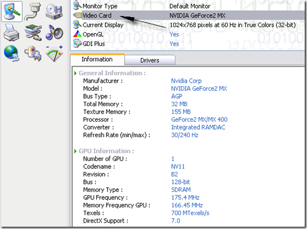Screen dimensions: 307x229
Task: Click the OpenGL Yes value
Action: pos(174,34)
